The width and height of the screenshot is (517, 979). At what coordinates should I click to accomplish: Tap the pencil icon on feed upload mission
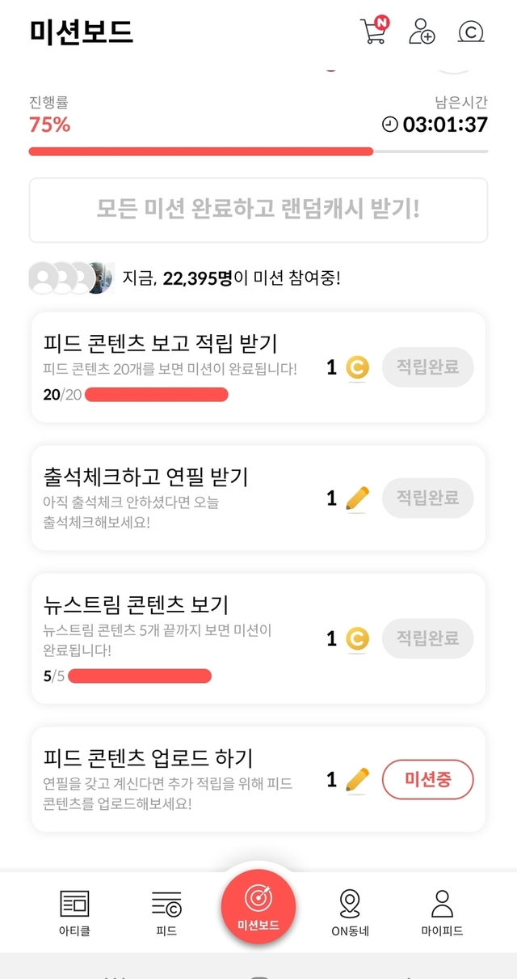pyautogui.click(x=357, y=780)
